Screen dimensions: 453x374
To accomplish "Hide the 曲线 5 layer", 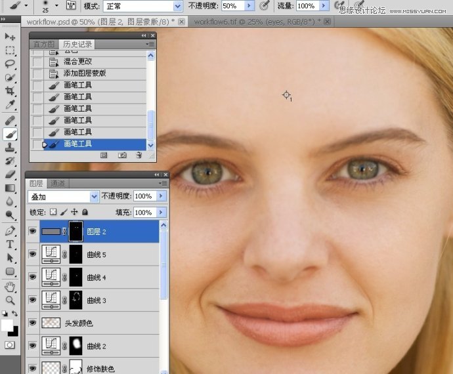I will tap(33, 254).
